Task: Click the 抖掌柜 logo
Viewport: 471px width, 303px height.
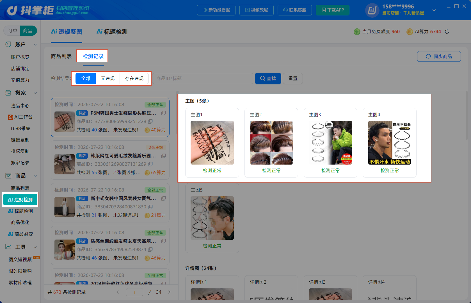Action: [48, 10]
